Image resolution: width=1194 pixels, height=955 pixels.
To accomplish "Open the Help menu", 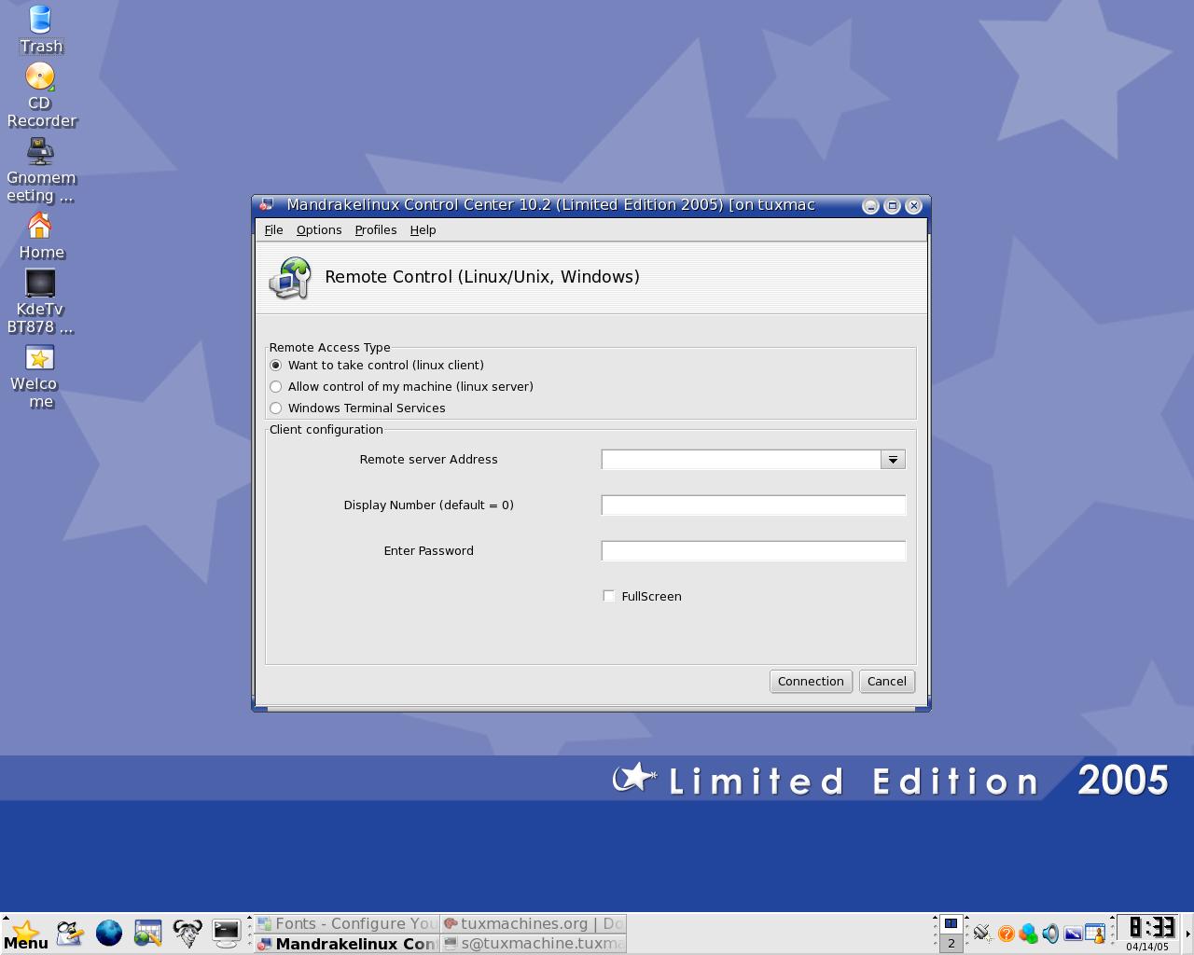I will 423,230.
